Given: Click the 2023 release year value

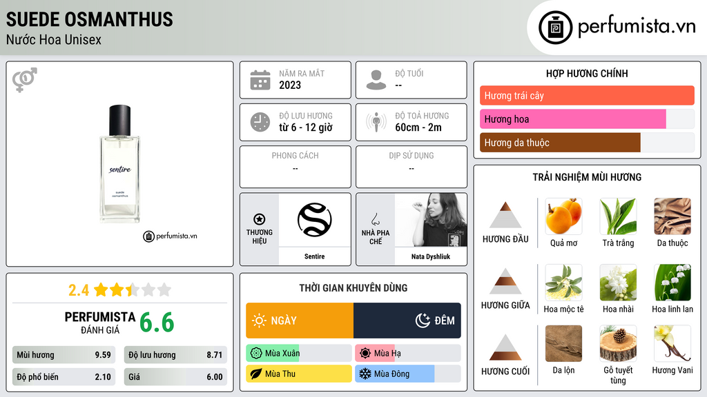Looking at the screenshot, I should pos(290,85).
